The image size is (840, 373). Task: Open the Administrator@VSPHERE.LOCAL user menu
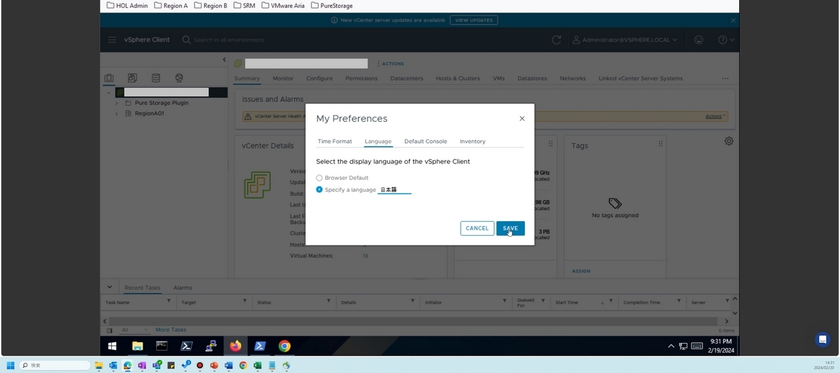[625, 40]
